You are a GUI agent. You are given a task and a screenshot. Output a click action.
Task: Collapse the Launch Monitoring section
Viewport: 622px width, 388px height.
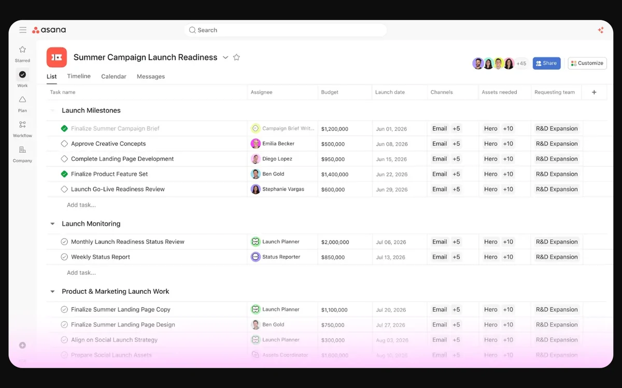coord(52,224)
